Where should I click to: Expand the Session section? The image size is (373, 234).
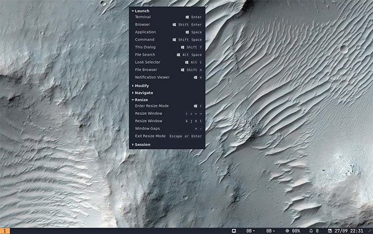pyautogui.click(x=141, y=145)
